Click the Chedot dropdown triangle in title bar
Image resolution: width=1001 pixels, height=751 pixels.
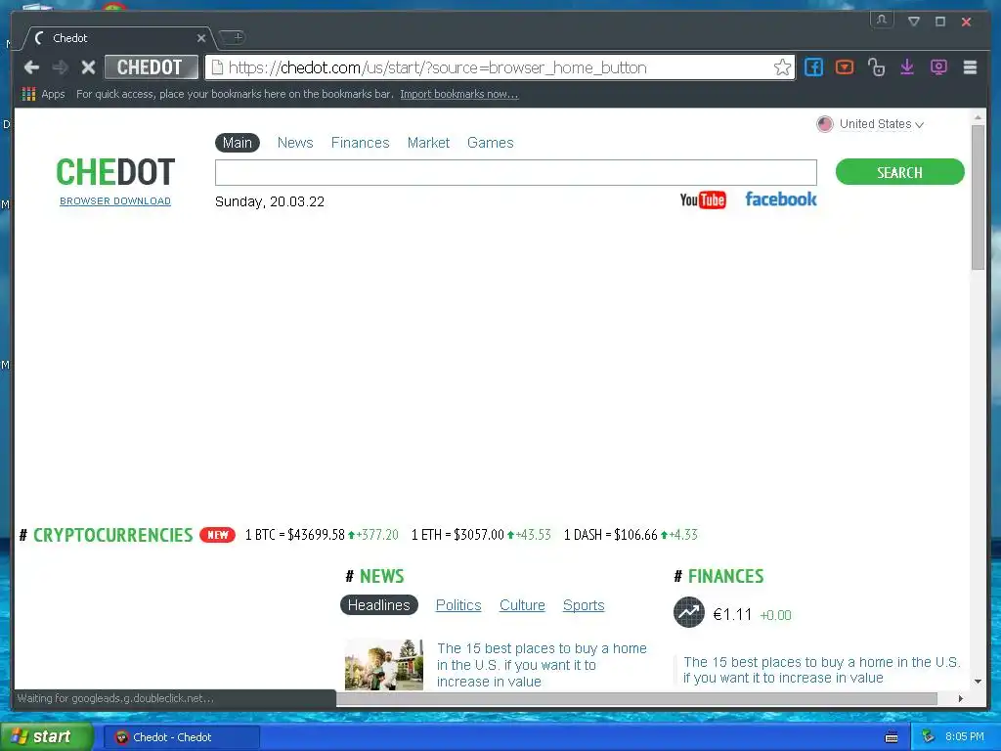tap(914, 22)
